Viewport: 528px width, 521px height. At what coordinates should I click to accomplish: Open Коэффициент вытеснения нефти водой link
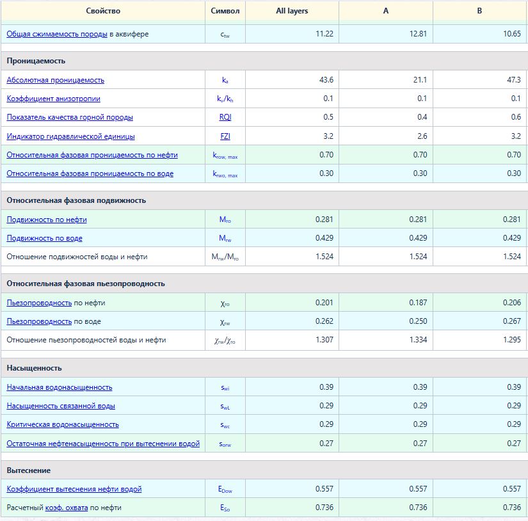pyautogui.click(x=74, y=489)
